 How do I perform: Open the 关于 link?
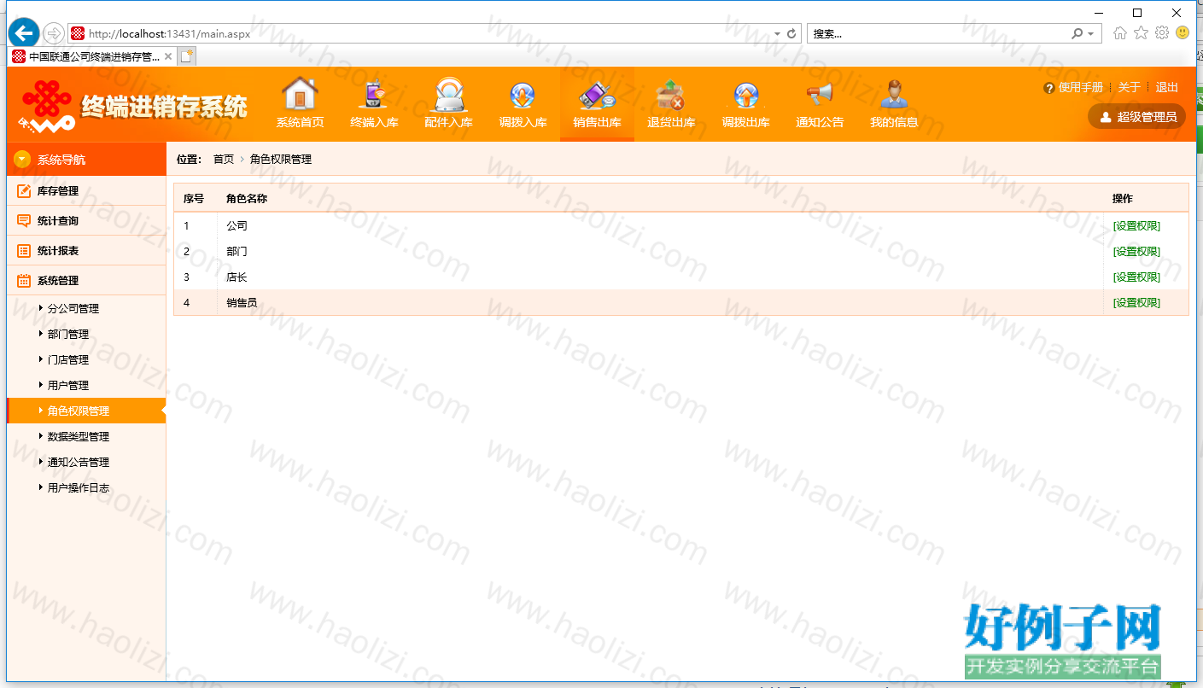[x=1129, y=88]
